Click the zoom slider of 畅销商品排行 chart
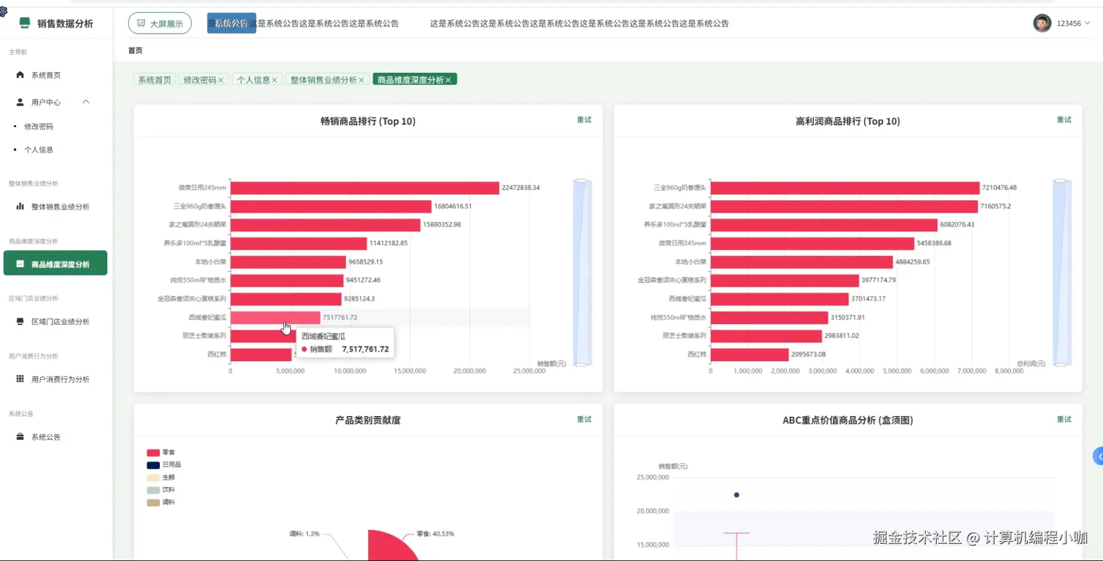 tap(582, 272)
